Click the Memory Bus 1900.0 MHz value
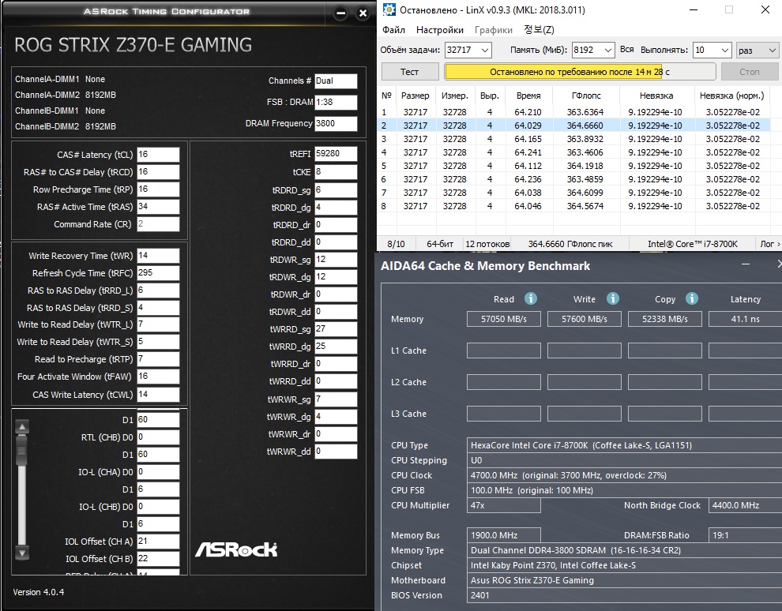 click(504, 535)
